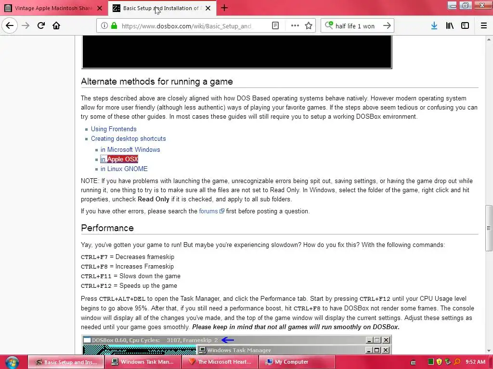Open the forums external link
The width and height of the screenshot is (493, 369).
coord(212,211)
